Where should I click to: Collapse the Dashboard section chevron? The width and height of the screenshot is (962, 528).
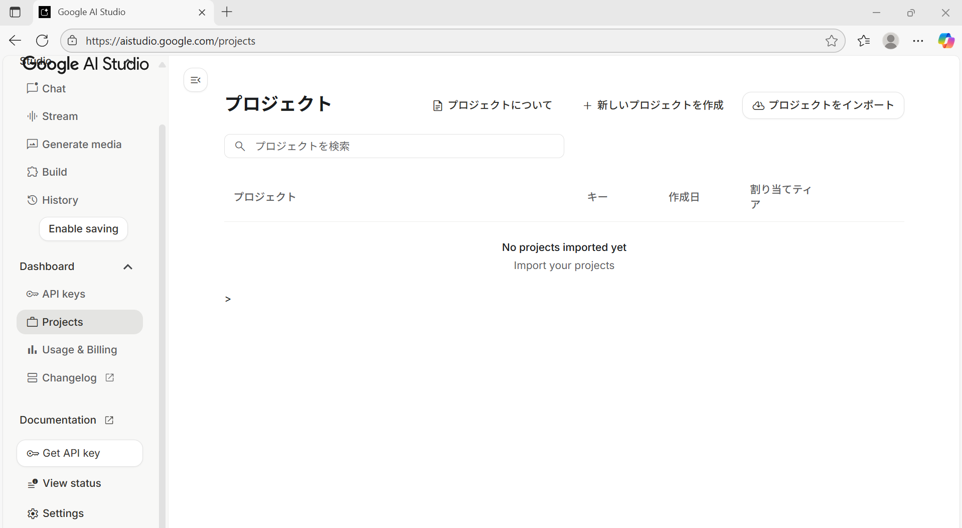point(128,267)
